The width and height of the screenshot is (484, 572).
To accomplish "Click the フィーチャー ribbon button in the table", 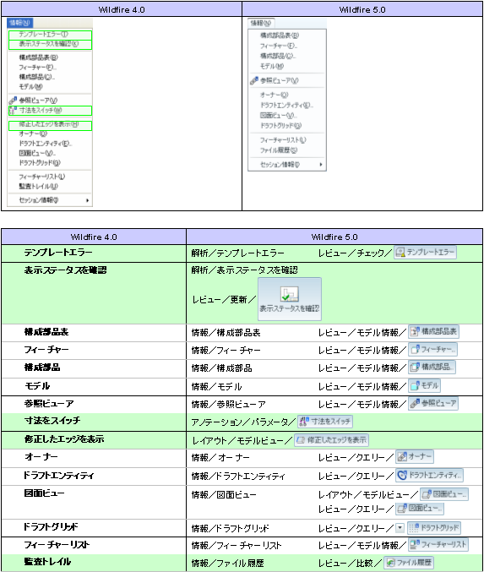I will (x=432, y=350).
